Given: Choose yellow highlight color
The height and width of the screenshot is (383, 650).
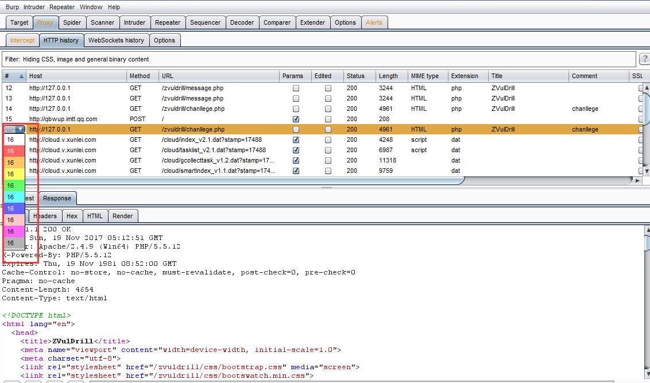Looking at the screenshot, I should (14, 174).
